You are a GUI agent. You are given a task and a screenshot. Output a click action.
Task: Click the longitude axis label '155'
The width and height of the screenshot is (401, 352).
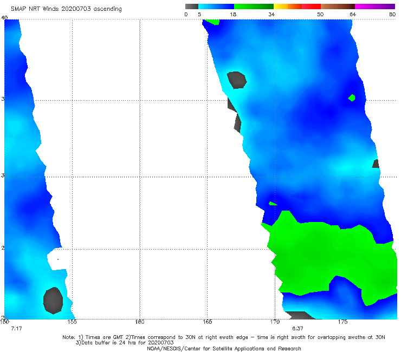coord(72,322)
